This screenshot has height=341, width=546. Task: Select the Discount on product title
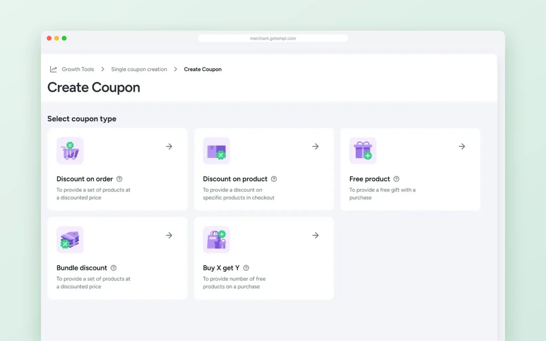[x=235, y=179]
